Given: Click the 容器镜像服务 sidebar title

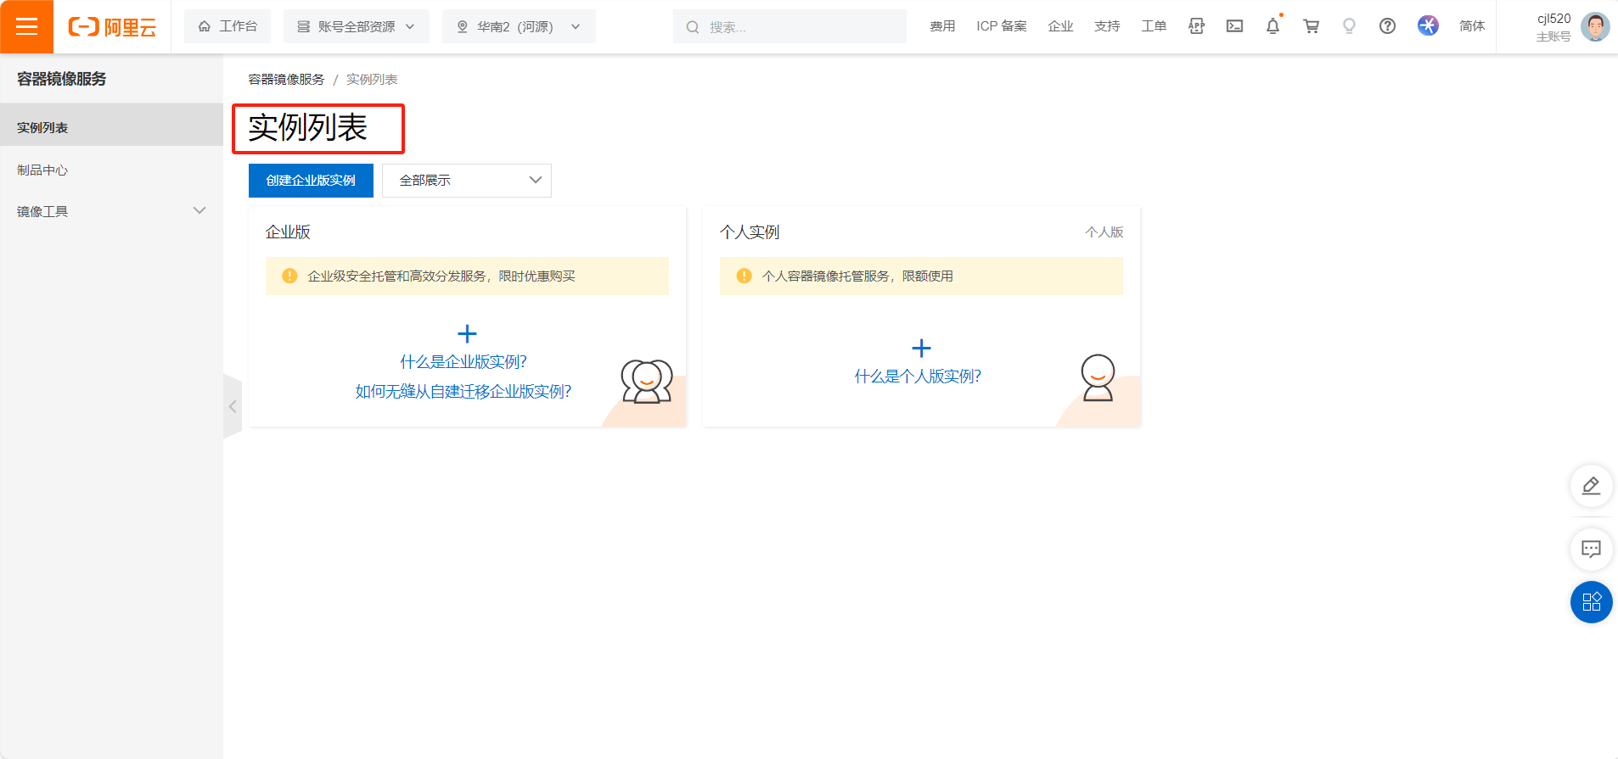Looking at the screenshot, I should 61,79.
